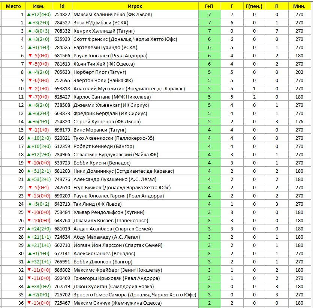The width and height of the screenshot is (313, 308).
Task: Select id cell 784527
Action: tap(62, 23)
